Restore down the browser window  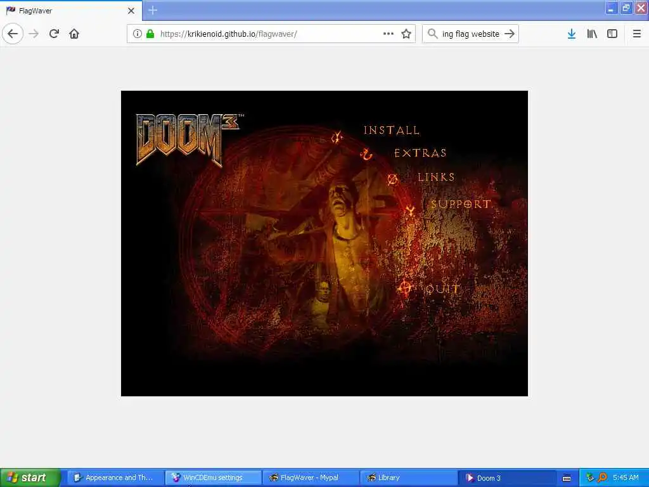[x=626, y=8]
